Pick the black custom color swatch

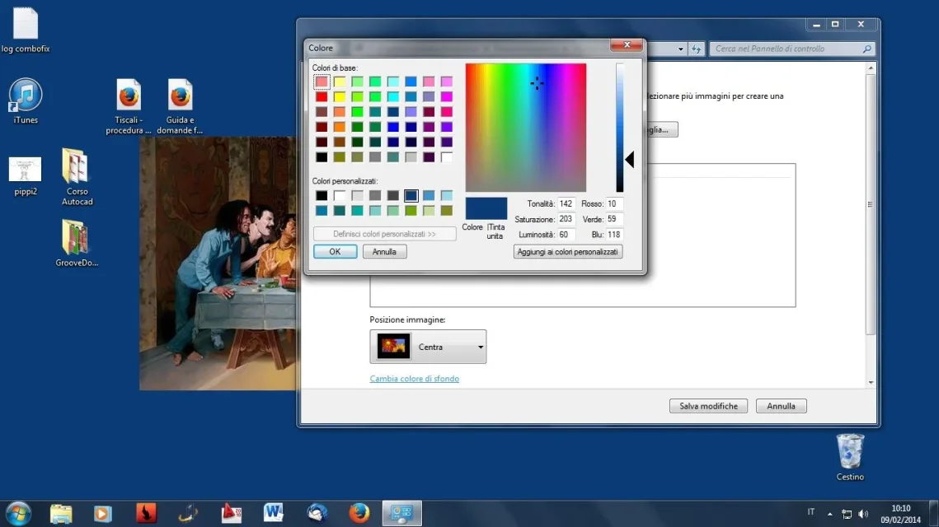coord(322,196)
